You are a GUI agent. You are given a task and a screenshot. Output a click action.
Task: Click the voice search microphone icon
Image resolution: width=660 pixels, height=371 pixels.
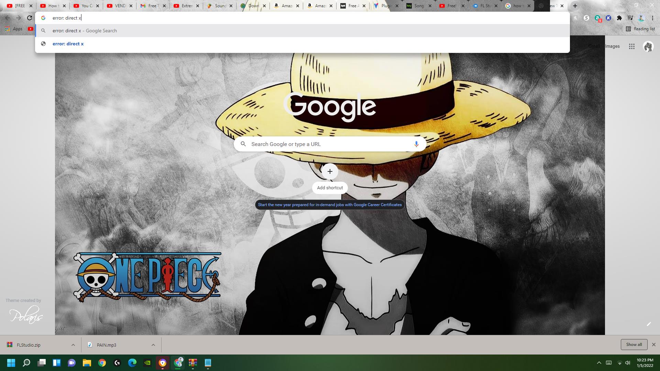coord(416,144)
